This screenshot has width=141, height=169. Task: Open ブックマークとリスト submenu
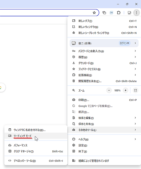coord(104,69)
